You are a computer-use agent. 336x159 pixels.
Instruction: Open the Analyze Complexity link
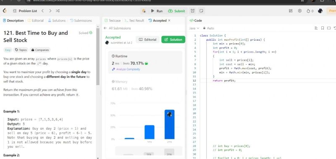point(126,69)
